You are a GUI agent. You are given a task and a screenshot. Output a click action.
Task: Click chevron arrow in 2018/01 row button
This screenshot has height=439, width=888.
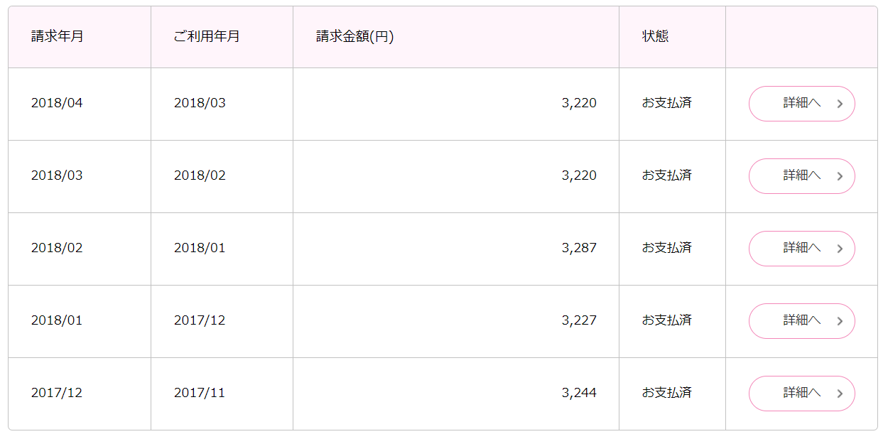point(840,321)
